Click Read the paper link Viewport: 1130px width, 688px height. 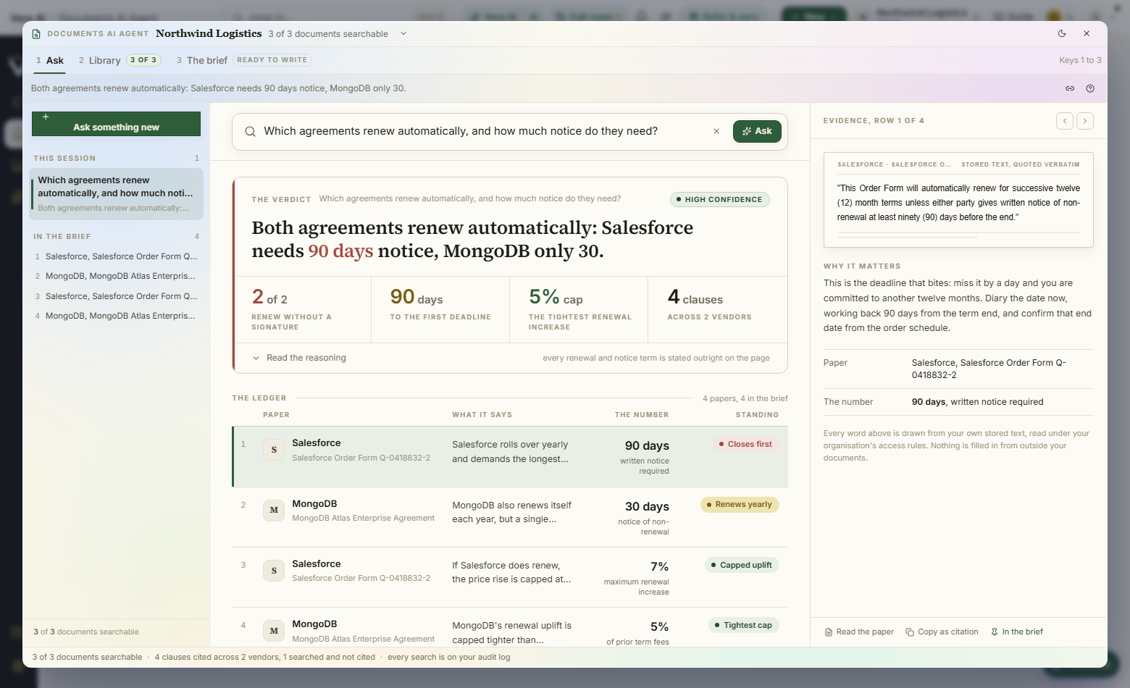click(859, 632)
